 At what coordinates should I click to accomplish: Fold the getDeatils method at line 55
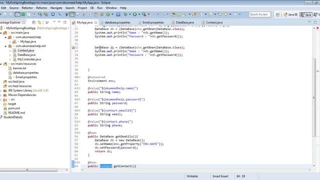click(x=79, y=133)
